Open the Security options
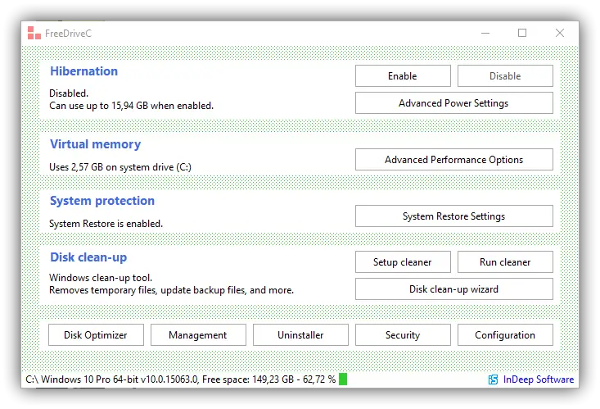This screenshot has width=600, height=409. (402, 335)
